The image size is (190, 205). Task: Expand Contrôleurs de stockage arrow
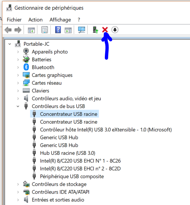[18, 184]
